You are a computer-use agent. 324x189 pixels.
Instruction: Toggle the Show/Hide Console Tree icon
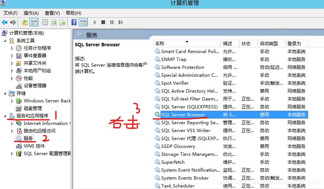point(34,22)
